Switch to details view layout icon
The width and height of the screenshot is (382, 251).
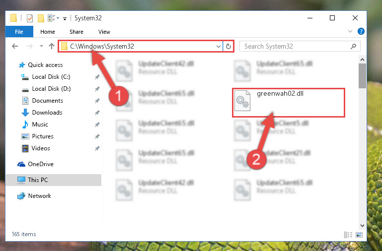(348, 235)
